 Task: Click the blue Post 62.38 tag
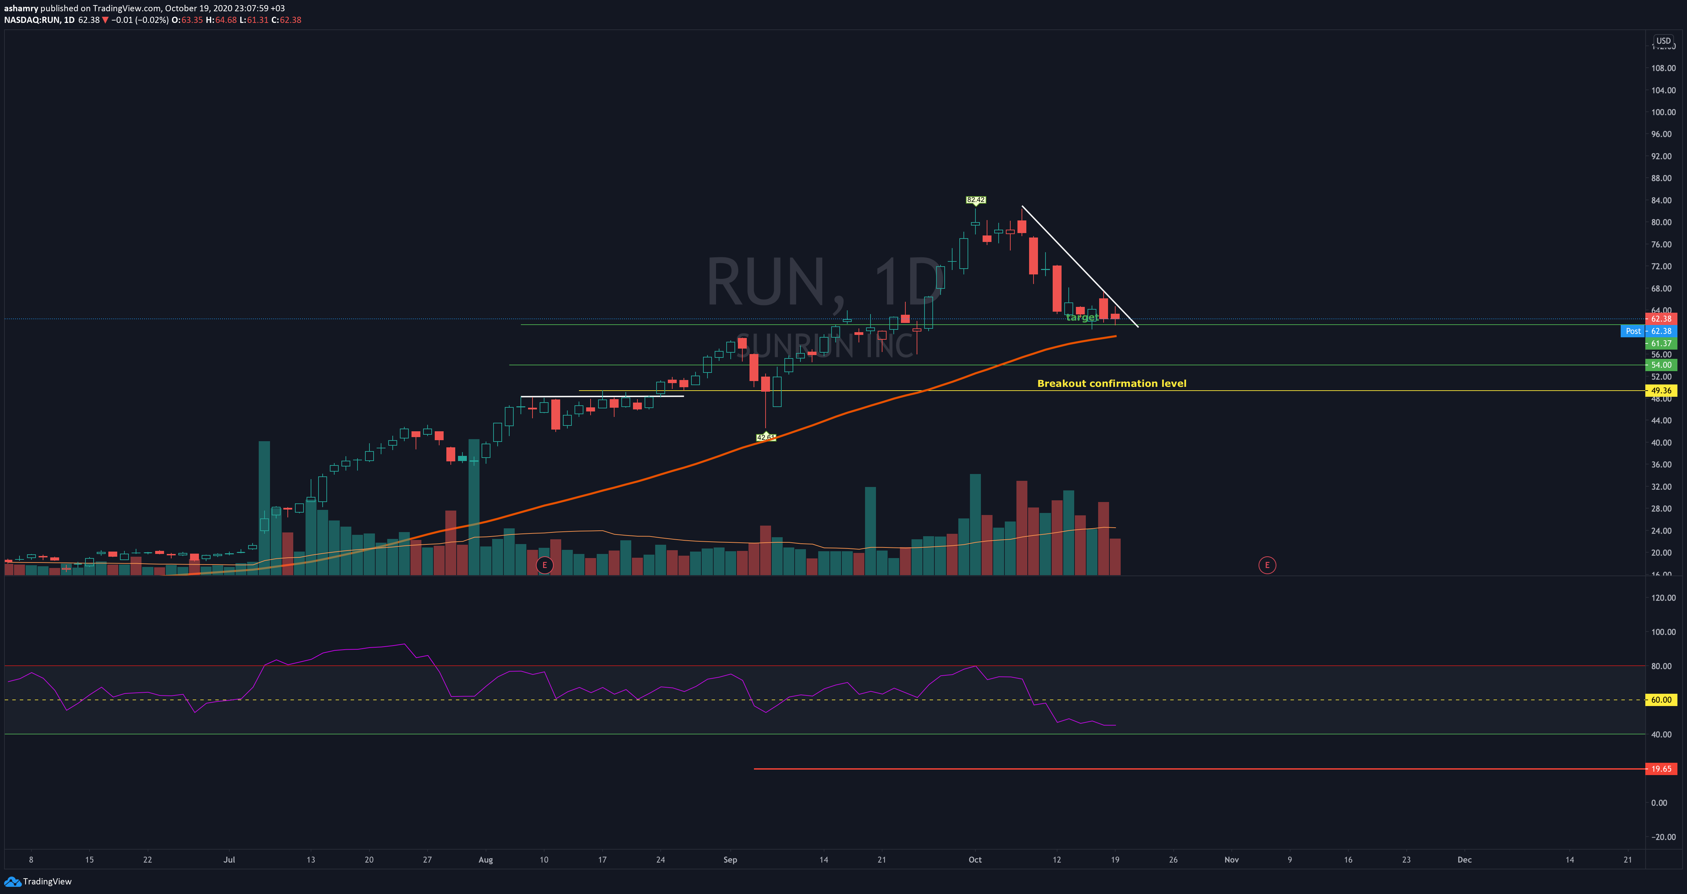[1648, 331]
